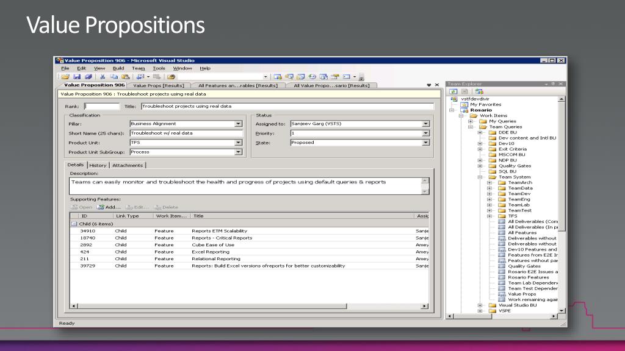
Task: Switch to the History tab
Action: [x=98, y=165]
